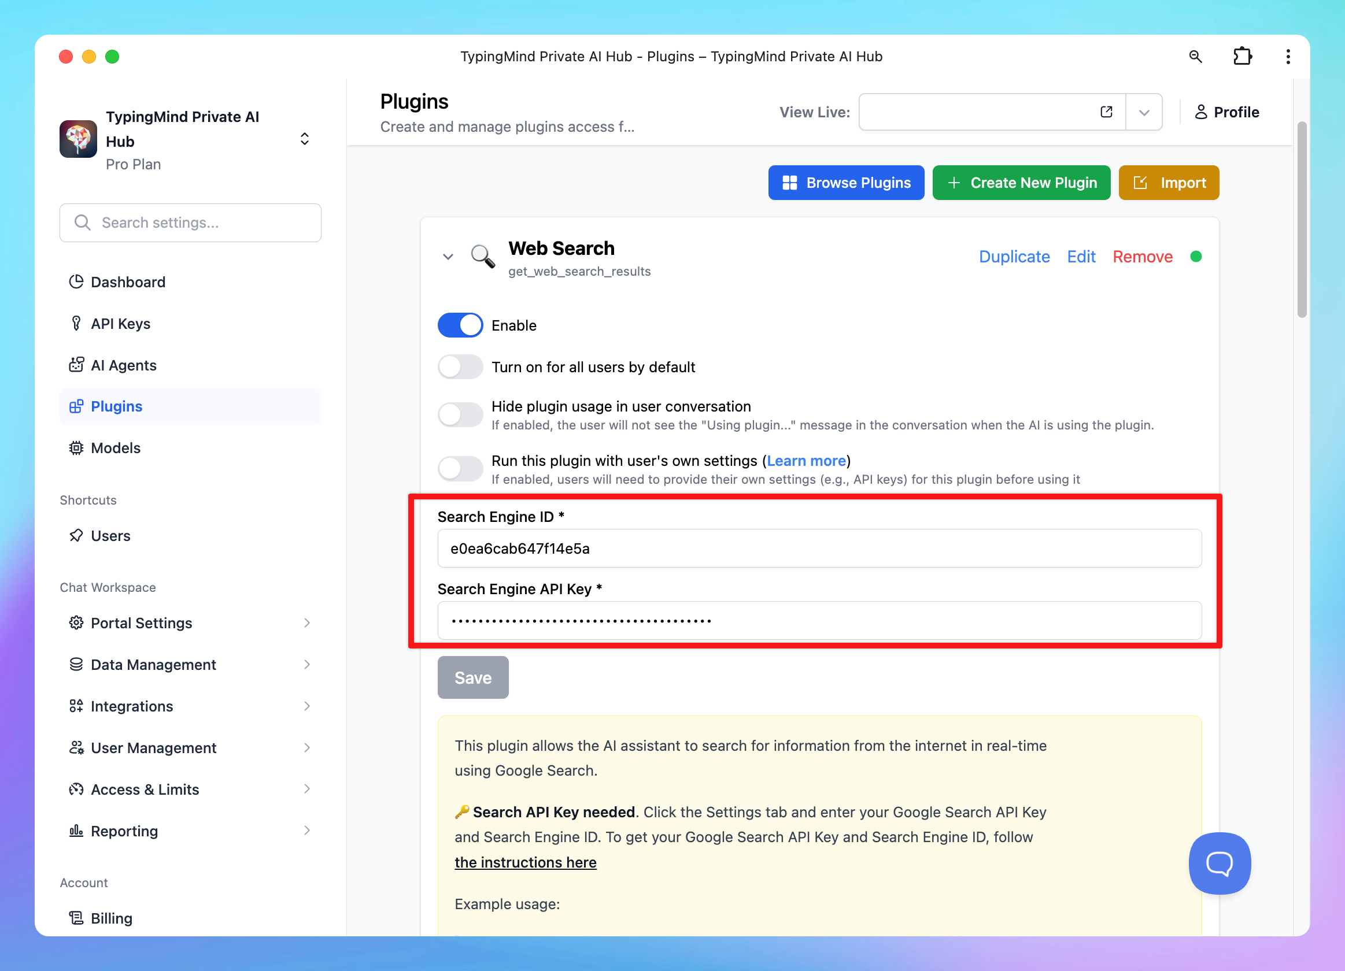Expand the Data Management chevron
Viewport: 1345px width, 971px height.
(x=306, y=665)
